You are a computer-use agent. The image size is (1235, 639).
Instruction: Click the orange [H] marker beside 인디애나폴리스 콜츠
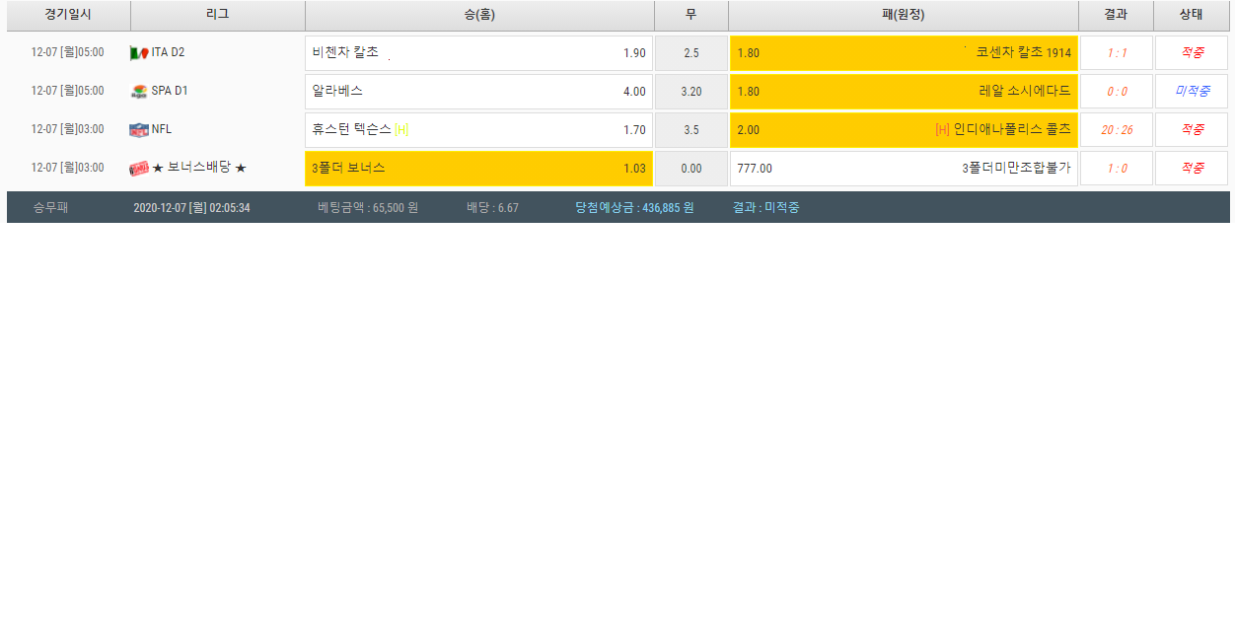pos(942,130)
